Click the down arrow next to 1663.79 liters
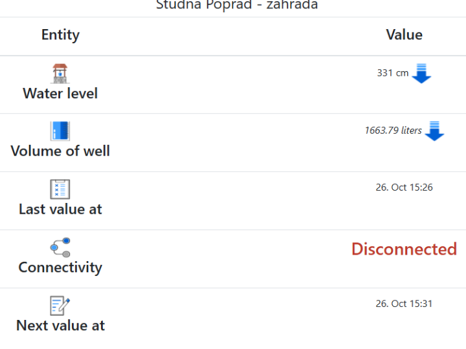The height and width of the screenshot is (349, 466). point(434,131)
